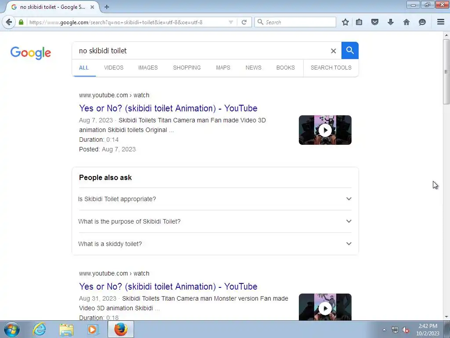Viewport: 450px width, 338px height.
Task: Go to the Firefox home page icon
Action: [406, 22]
